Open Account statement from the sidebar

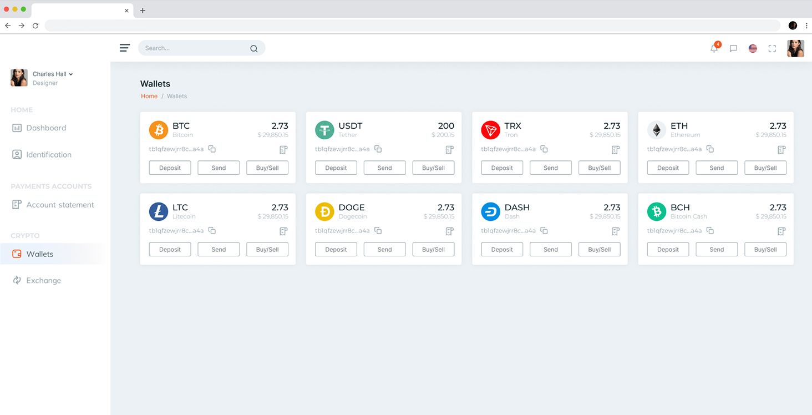pyautogui.click(x=60, y=205)
